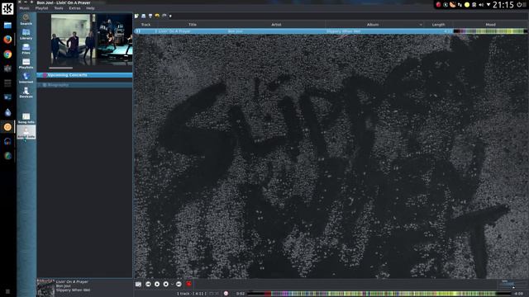Image resolution: width=529 pixels, height=297 pixels.
Task: Open the file manager dock icon
Action: click(x=7, y=25)
